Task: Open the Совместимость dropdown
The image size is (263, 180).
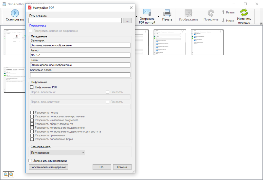Action: pyautogui.click(x=58, y=153)
